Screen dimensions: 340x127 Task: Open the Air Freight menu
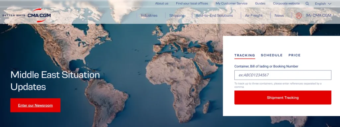(x=253, y=16)
